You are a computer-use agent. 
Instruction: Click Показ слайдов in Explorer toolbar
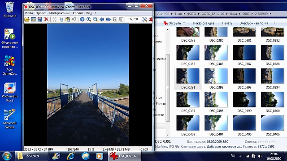(x=204, y=23)
